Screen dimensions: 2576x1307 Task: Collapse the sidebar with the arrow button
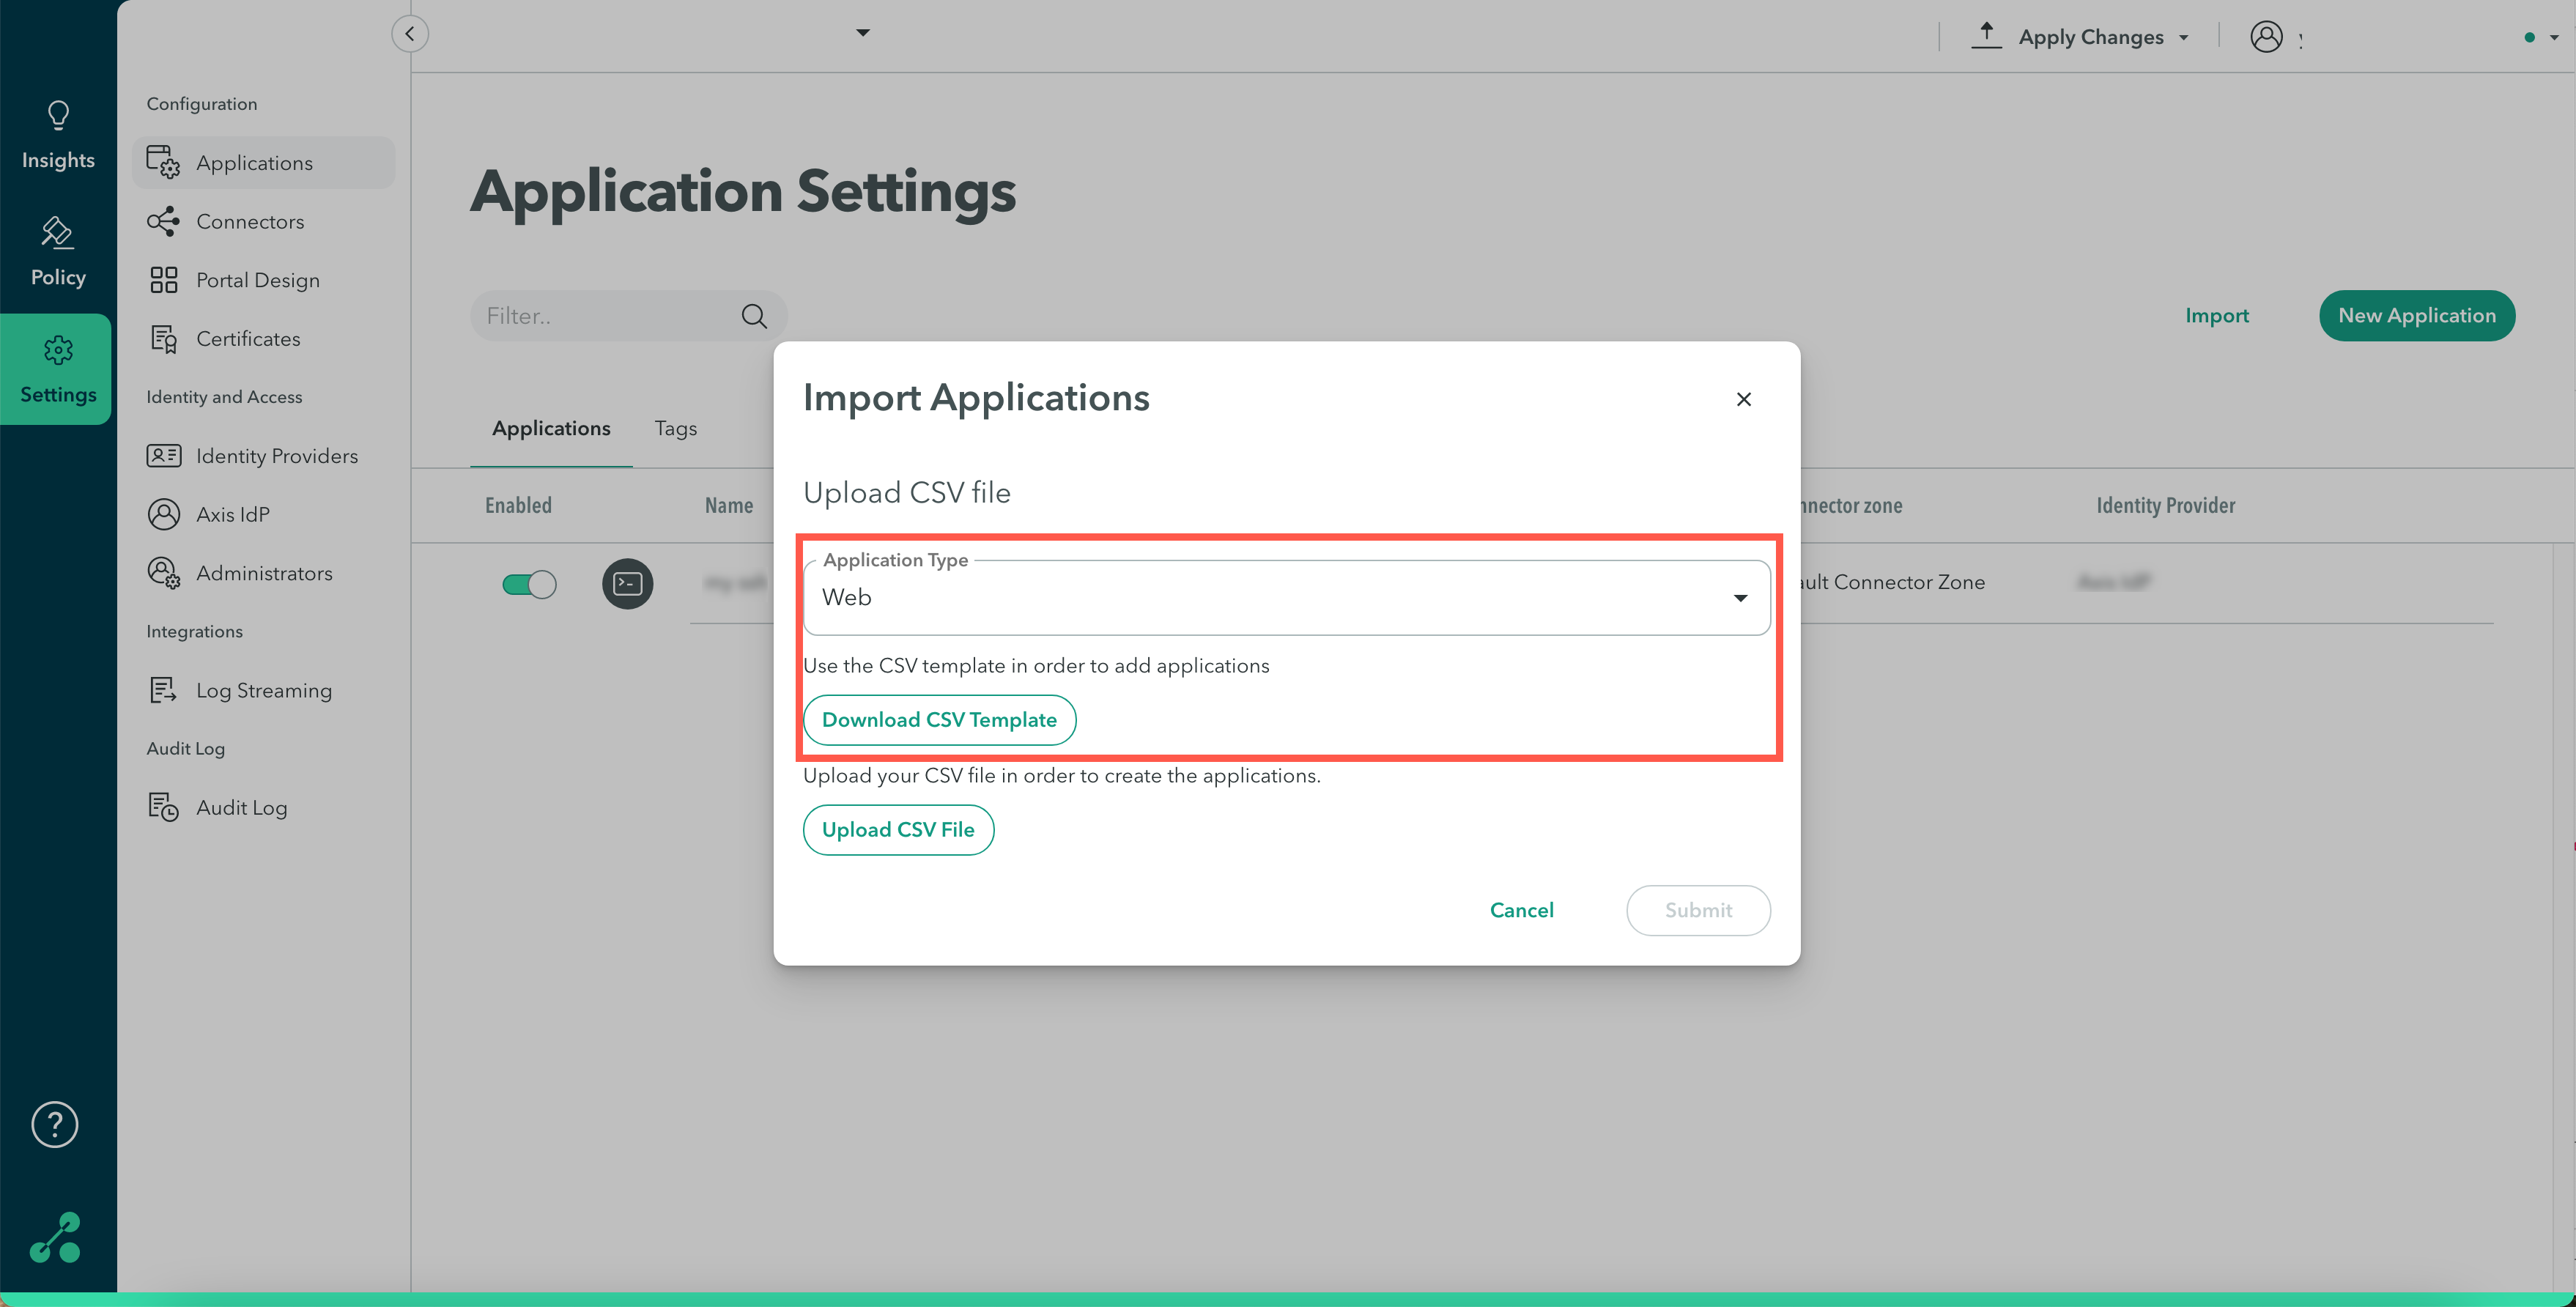pos(410,34)
